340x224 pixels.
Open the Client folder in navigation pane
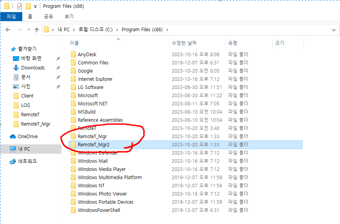tap(27, 96)
